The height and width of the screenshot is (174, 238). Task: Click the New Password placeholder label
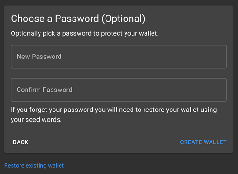pos(39,57)
